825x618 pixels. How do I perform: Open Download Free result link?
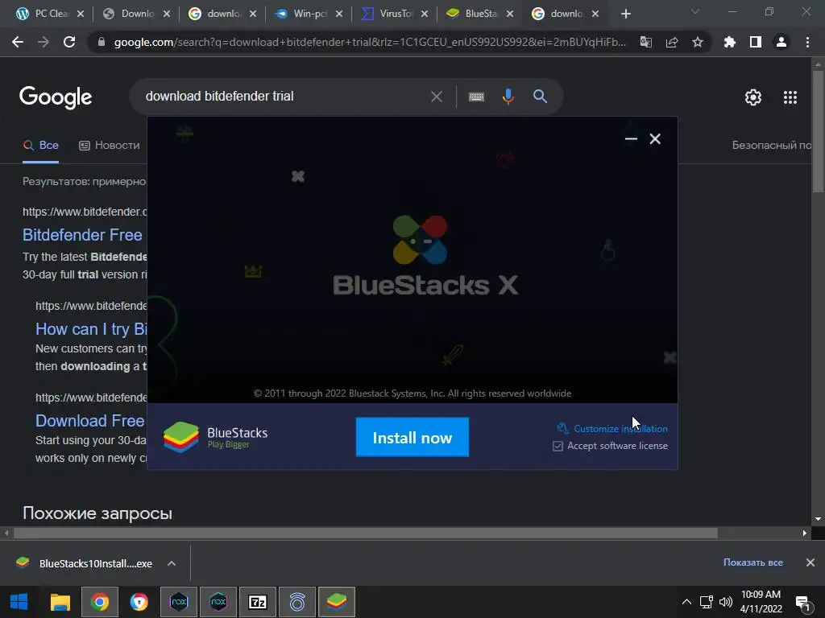coord(90,420)
